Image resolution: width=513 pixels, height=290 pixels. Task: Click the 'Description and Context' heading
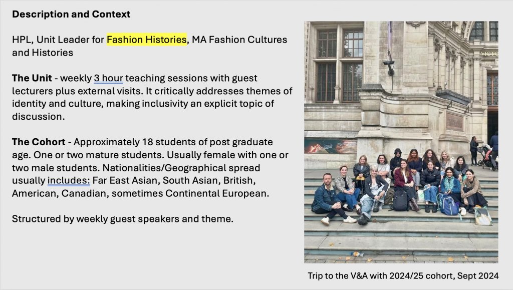[71, 14]
